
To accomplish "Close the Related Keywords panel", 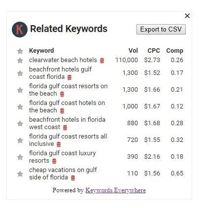I will click(x=187, y=16).
